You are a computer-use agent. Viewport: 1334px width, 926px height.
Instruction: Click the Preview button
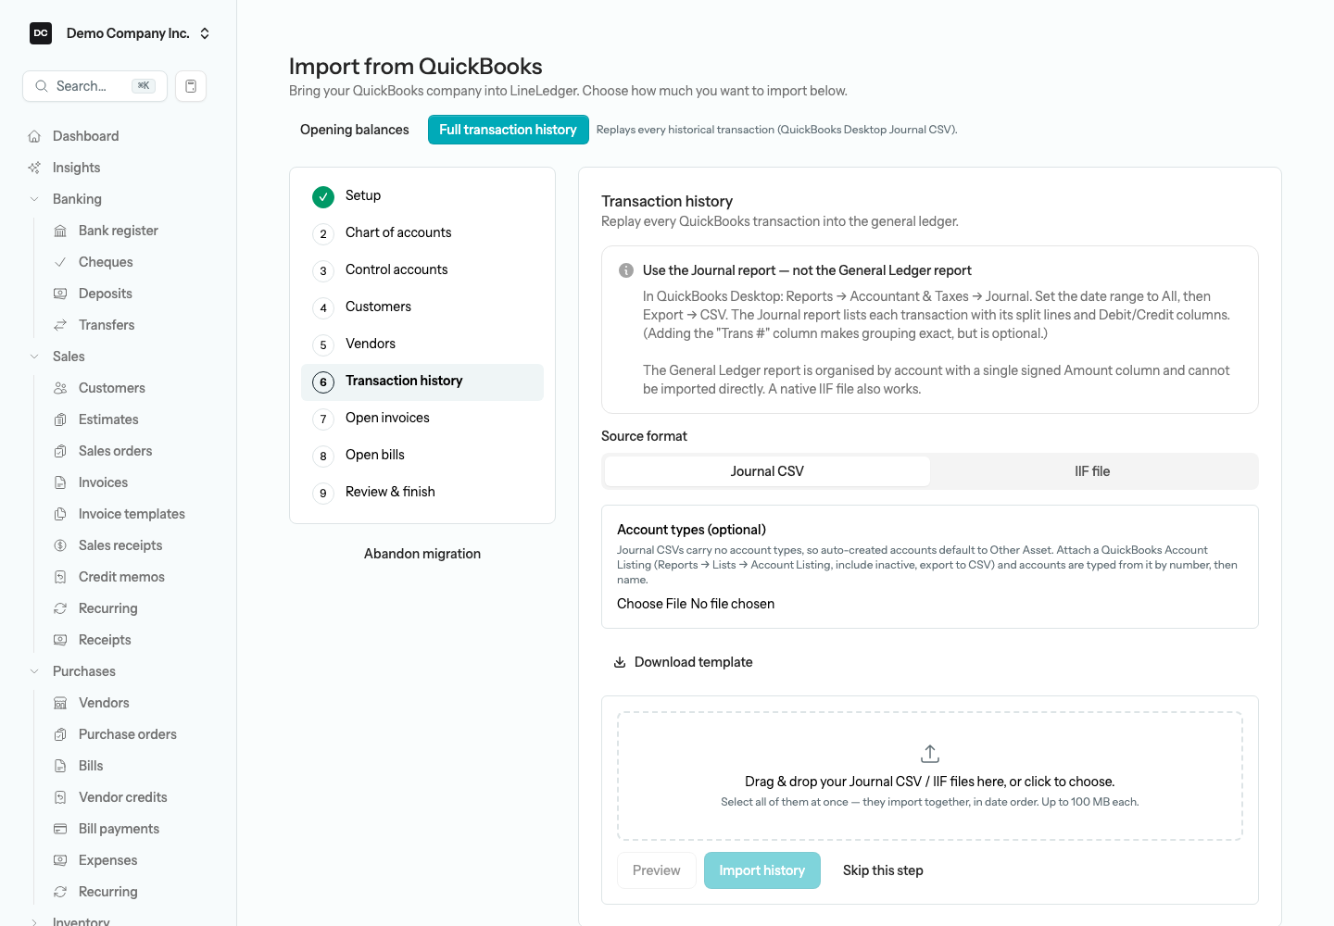657,870
